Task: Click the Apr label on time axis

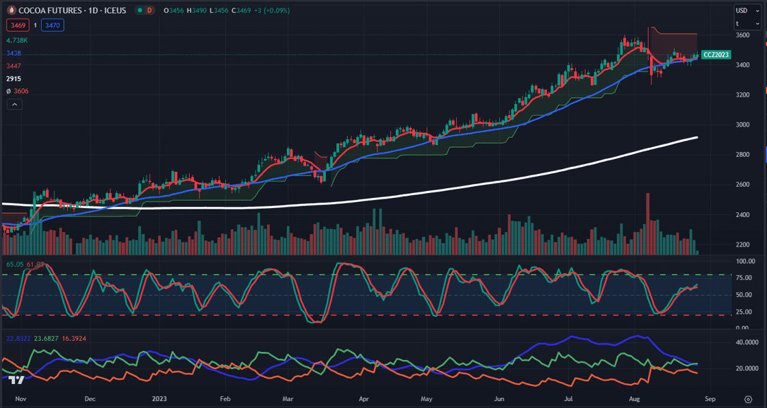Action: tap(364, 398)
